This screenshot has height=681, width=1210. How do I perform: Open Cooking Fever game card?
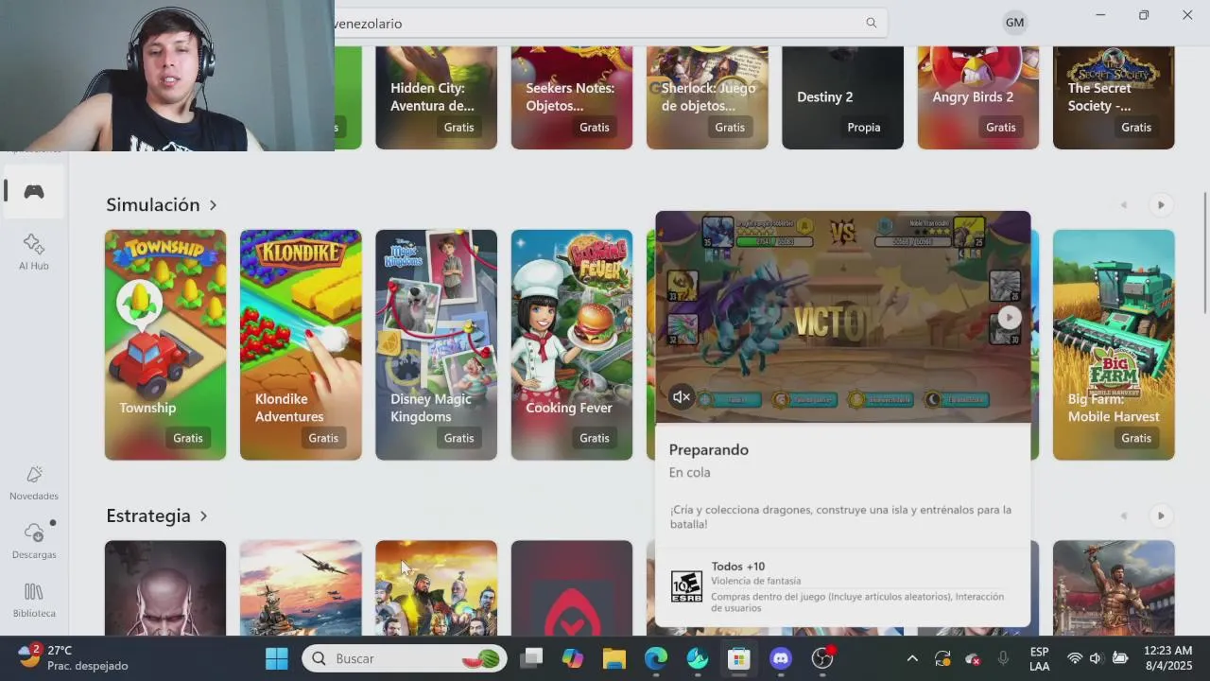click(572, 344)
